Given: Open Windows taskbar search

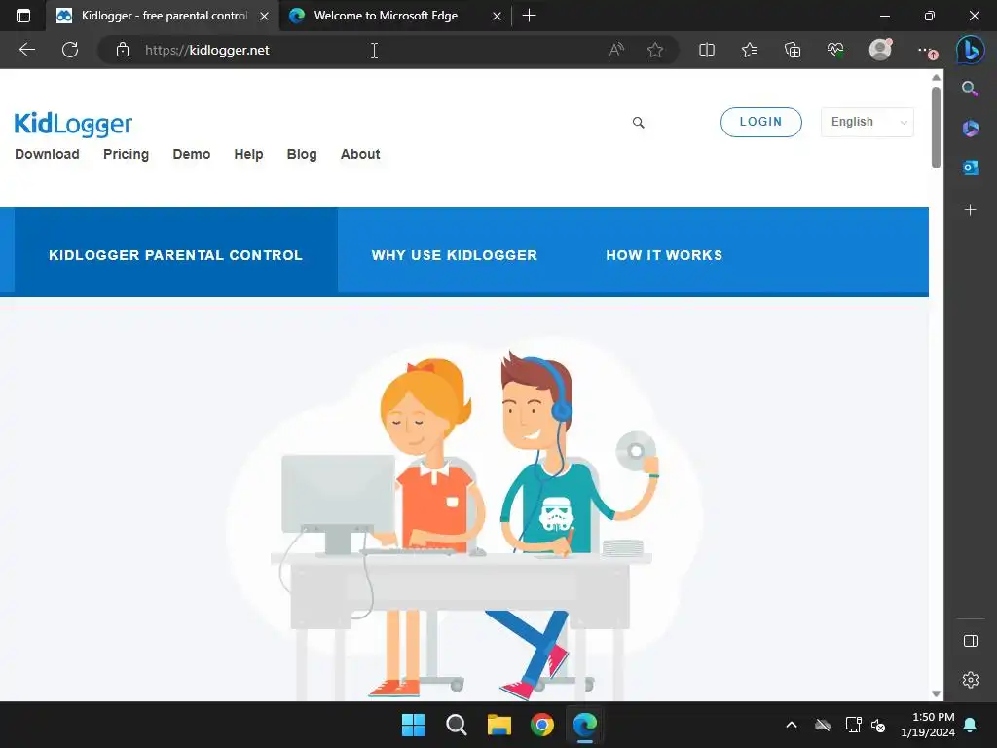Looking at the screenshot, I should pos(456,725).
